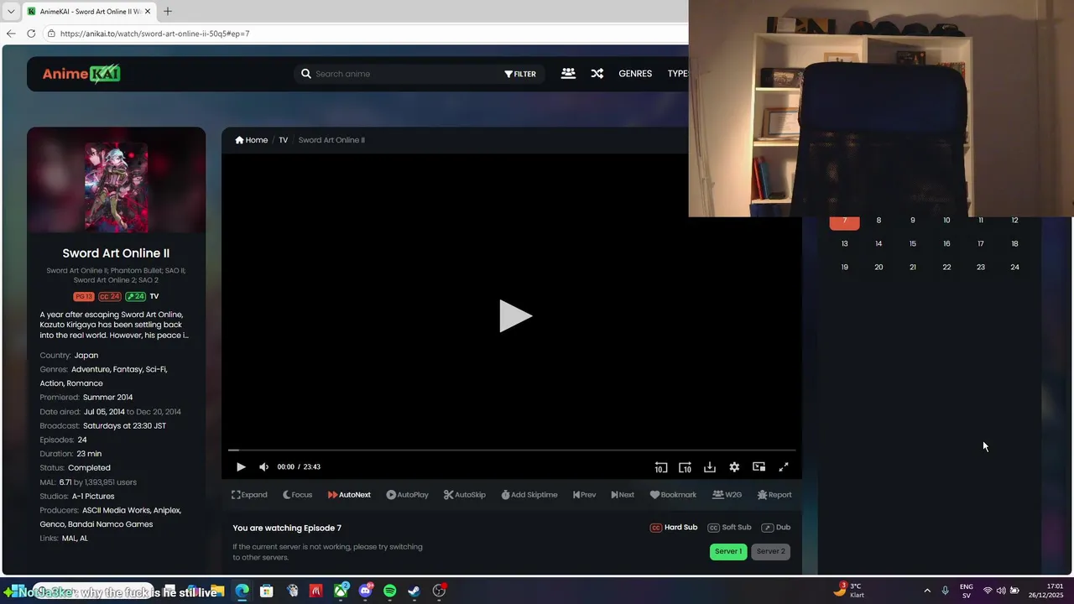Open Spotify from the taskbar
The width and height of the screenshot is (1074, 604).
point(390,591)
